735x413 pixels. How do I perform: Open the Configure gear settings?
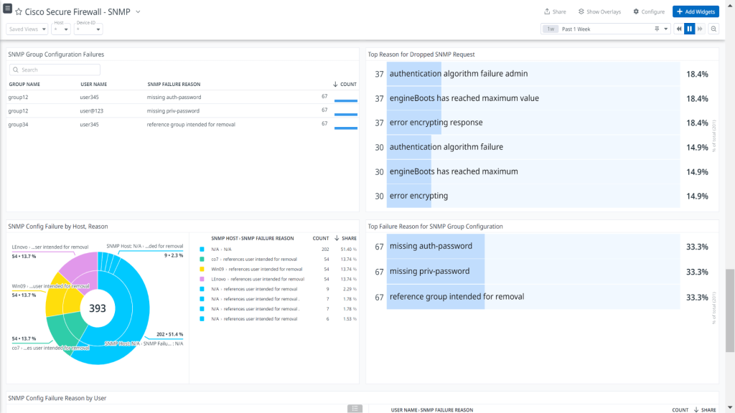pyautogui.click(x=649, y=11)
